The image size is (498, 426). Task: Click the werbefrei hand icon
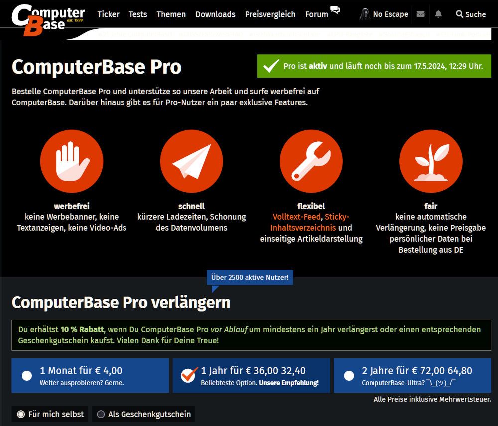coord(72,161)
